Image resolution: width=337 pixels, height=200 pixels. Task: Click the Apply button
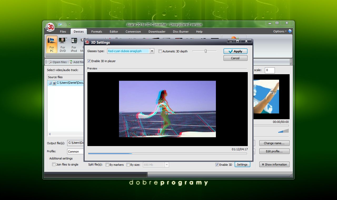point(235,51)
